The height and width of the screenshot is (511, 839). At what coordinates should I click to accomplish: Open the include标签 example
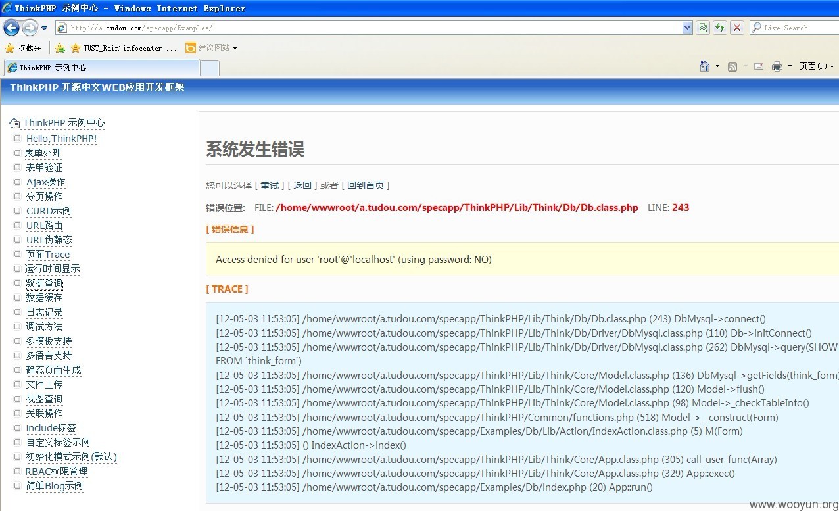coord(51,428)
